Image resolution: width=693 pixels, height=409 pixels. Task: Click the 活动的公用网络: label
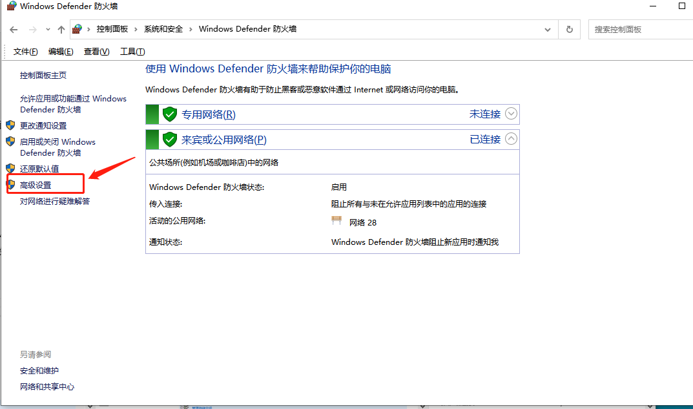(x=177, y=221)
